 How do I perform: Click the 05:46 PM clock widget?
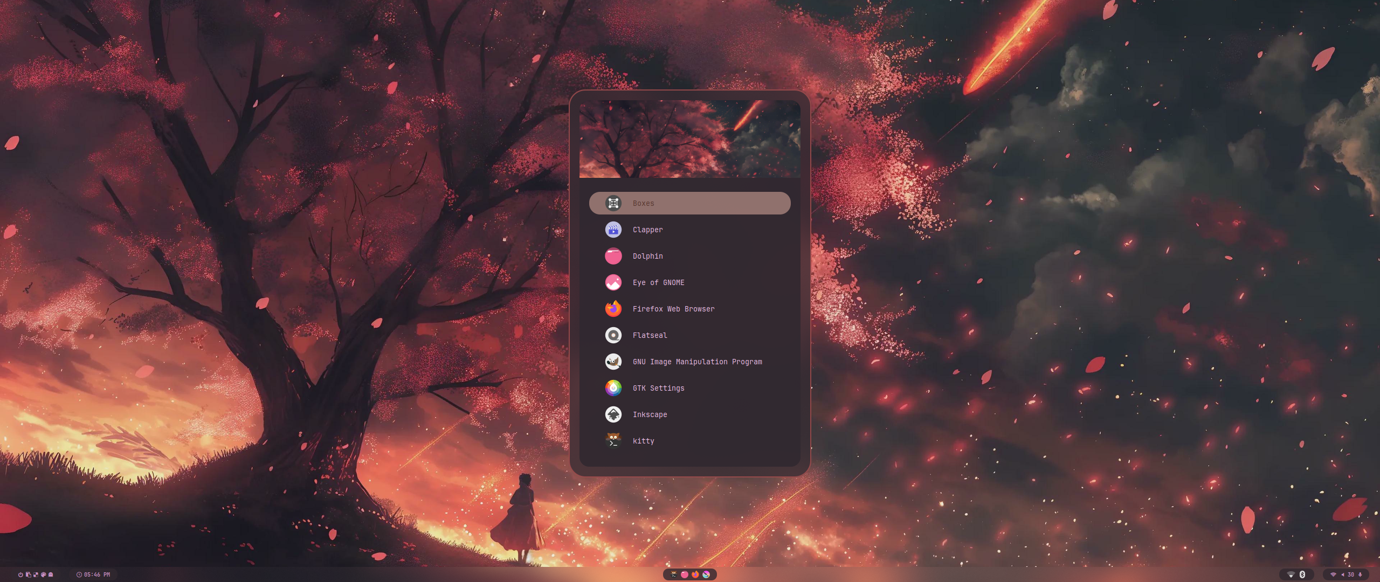[x=94, y=574]
